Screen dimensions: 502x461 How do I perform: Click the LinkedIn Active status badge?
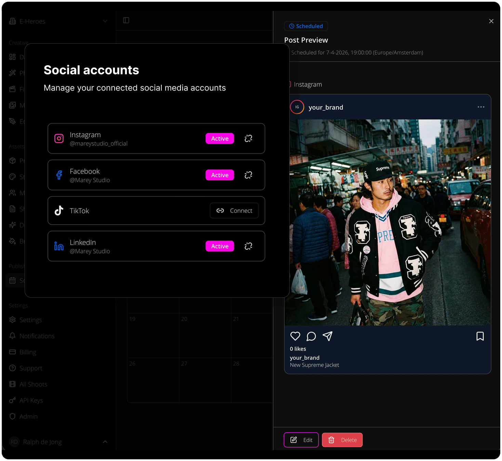tap(220, 246)
